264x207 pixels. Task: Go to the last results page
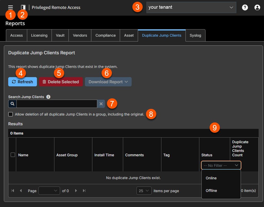84,191
